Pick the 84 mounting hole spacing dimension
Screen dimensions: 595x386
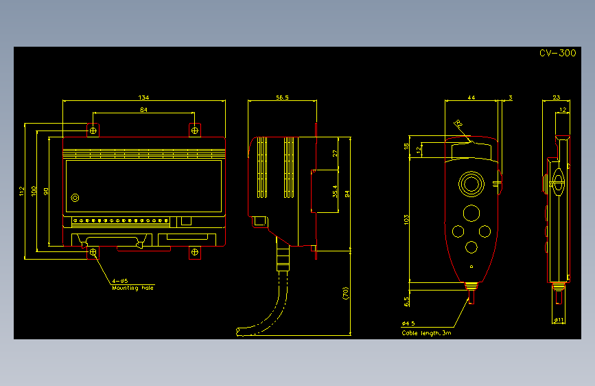pos(143,110)
